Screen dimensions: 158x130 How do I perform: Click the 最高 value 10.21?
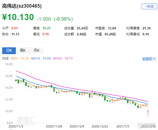point(46,28)
